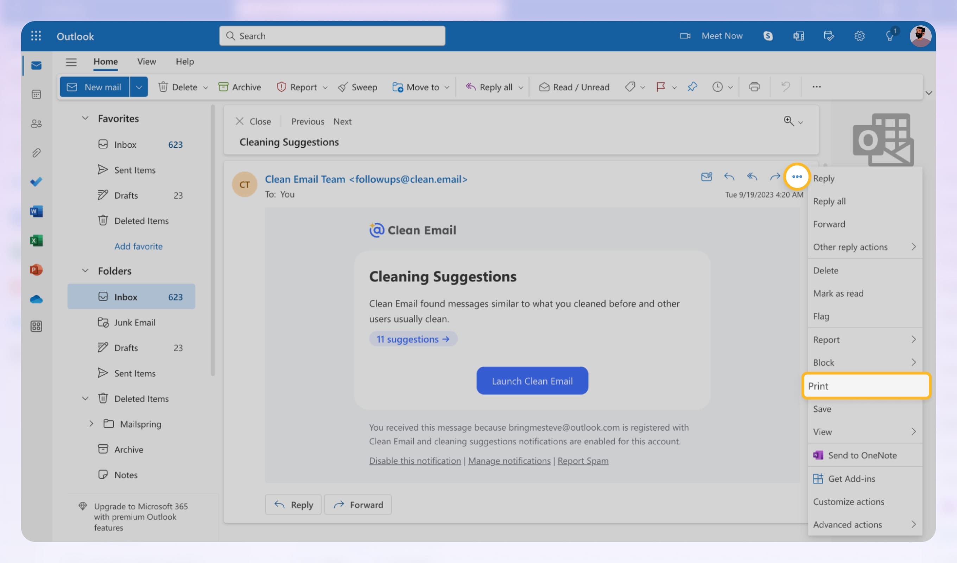Open Settings gear icon
Image resolution: width=957 pixels, height=563 pixels.
860,36
